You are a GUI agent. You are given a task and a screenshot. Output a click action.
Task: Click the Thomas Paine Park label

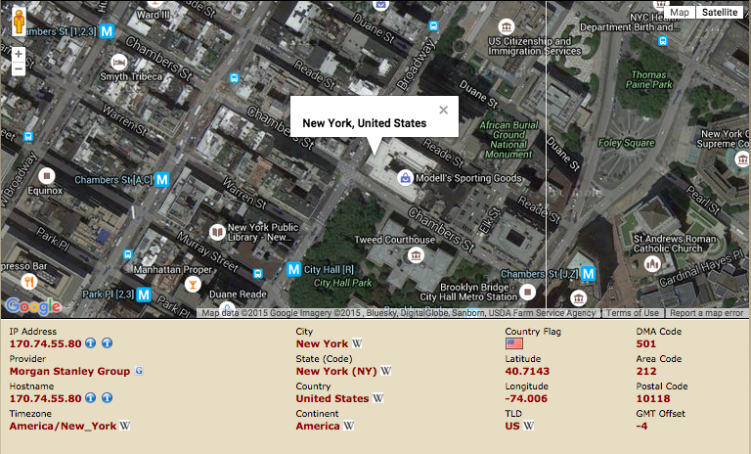[648, 79]
